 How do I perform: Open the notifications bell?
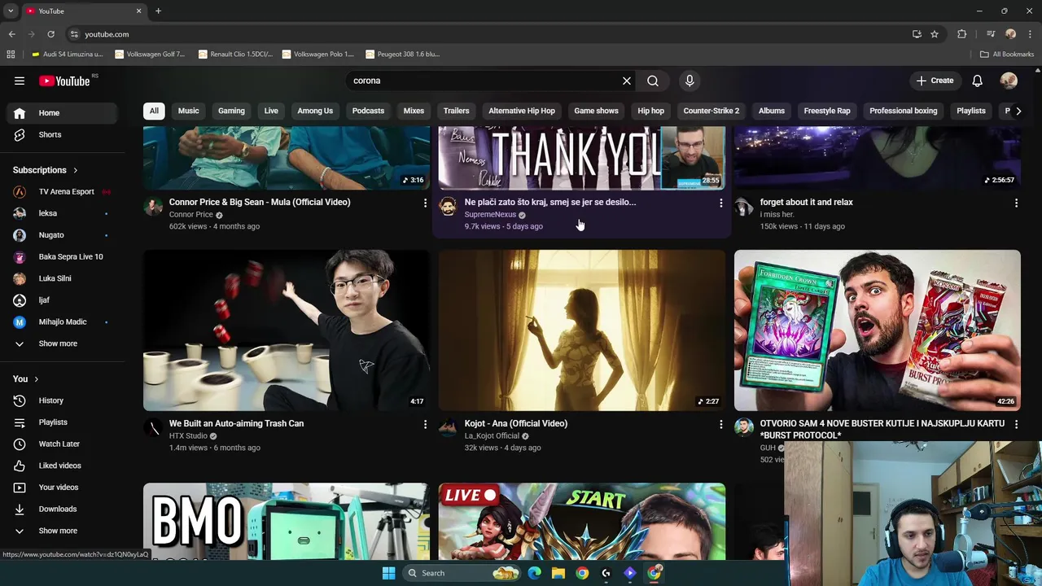coord(977,81)
